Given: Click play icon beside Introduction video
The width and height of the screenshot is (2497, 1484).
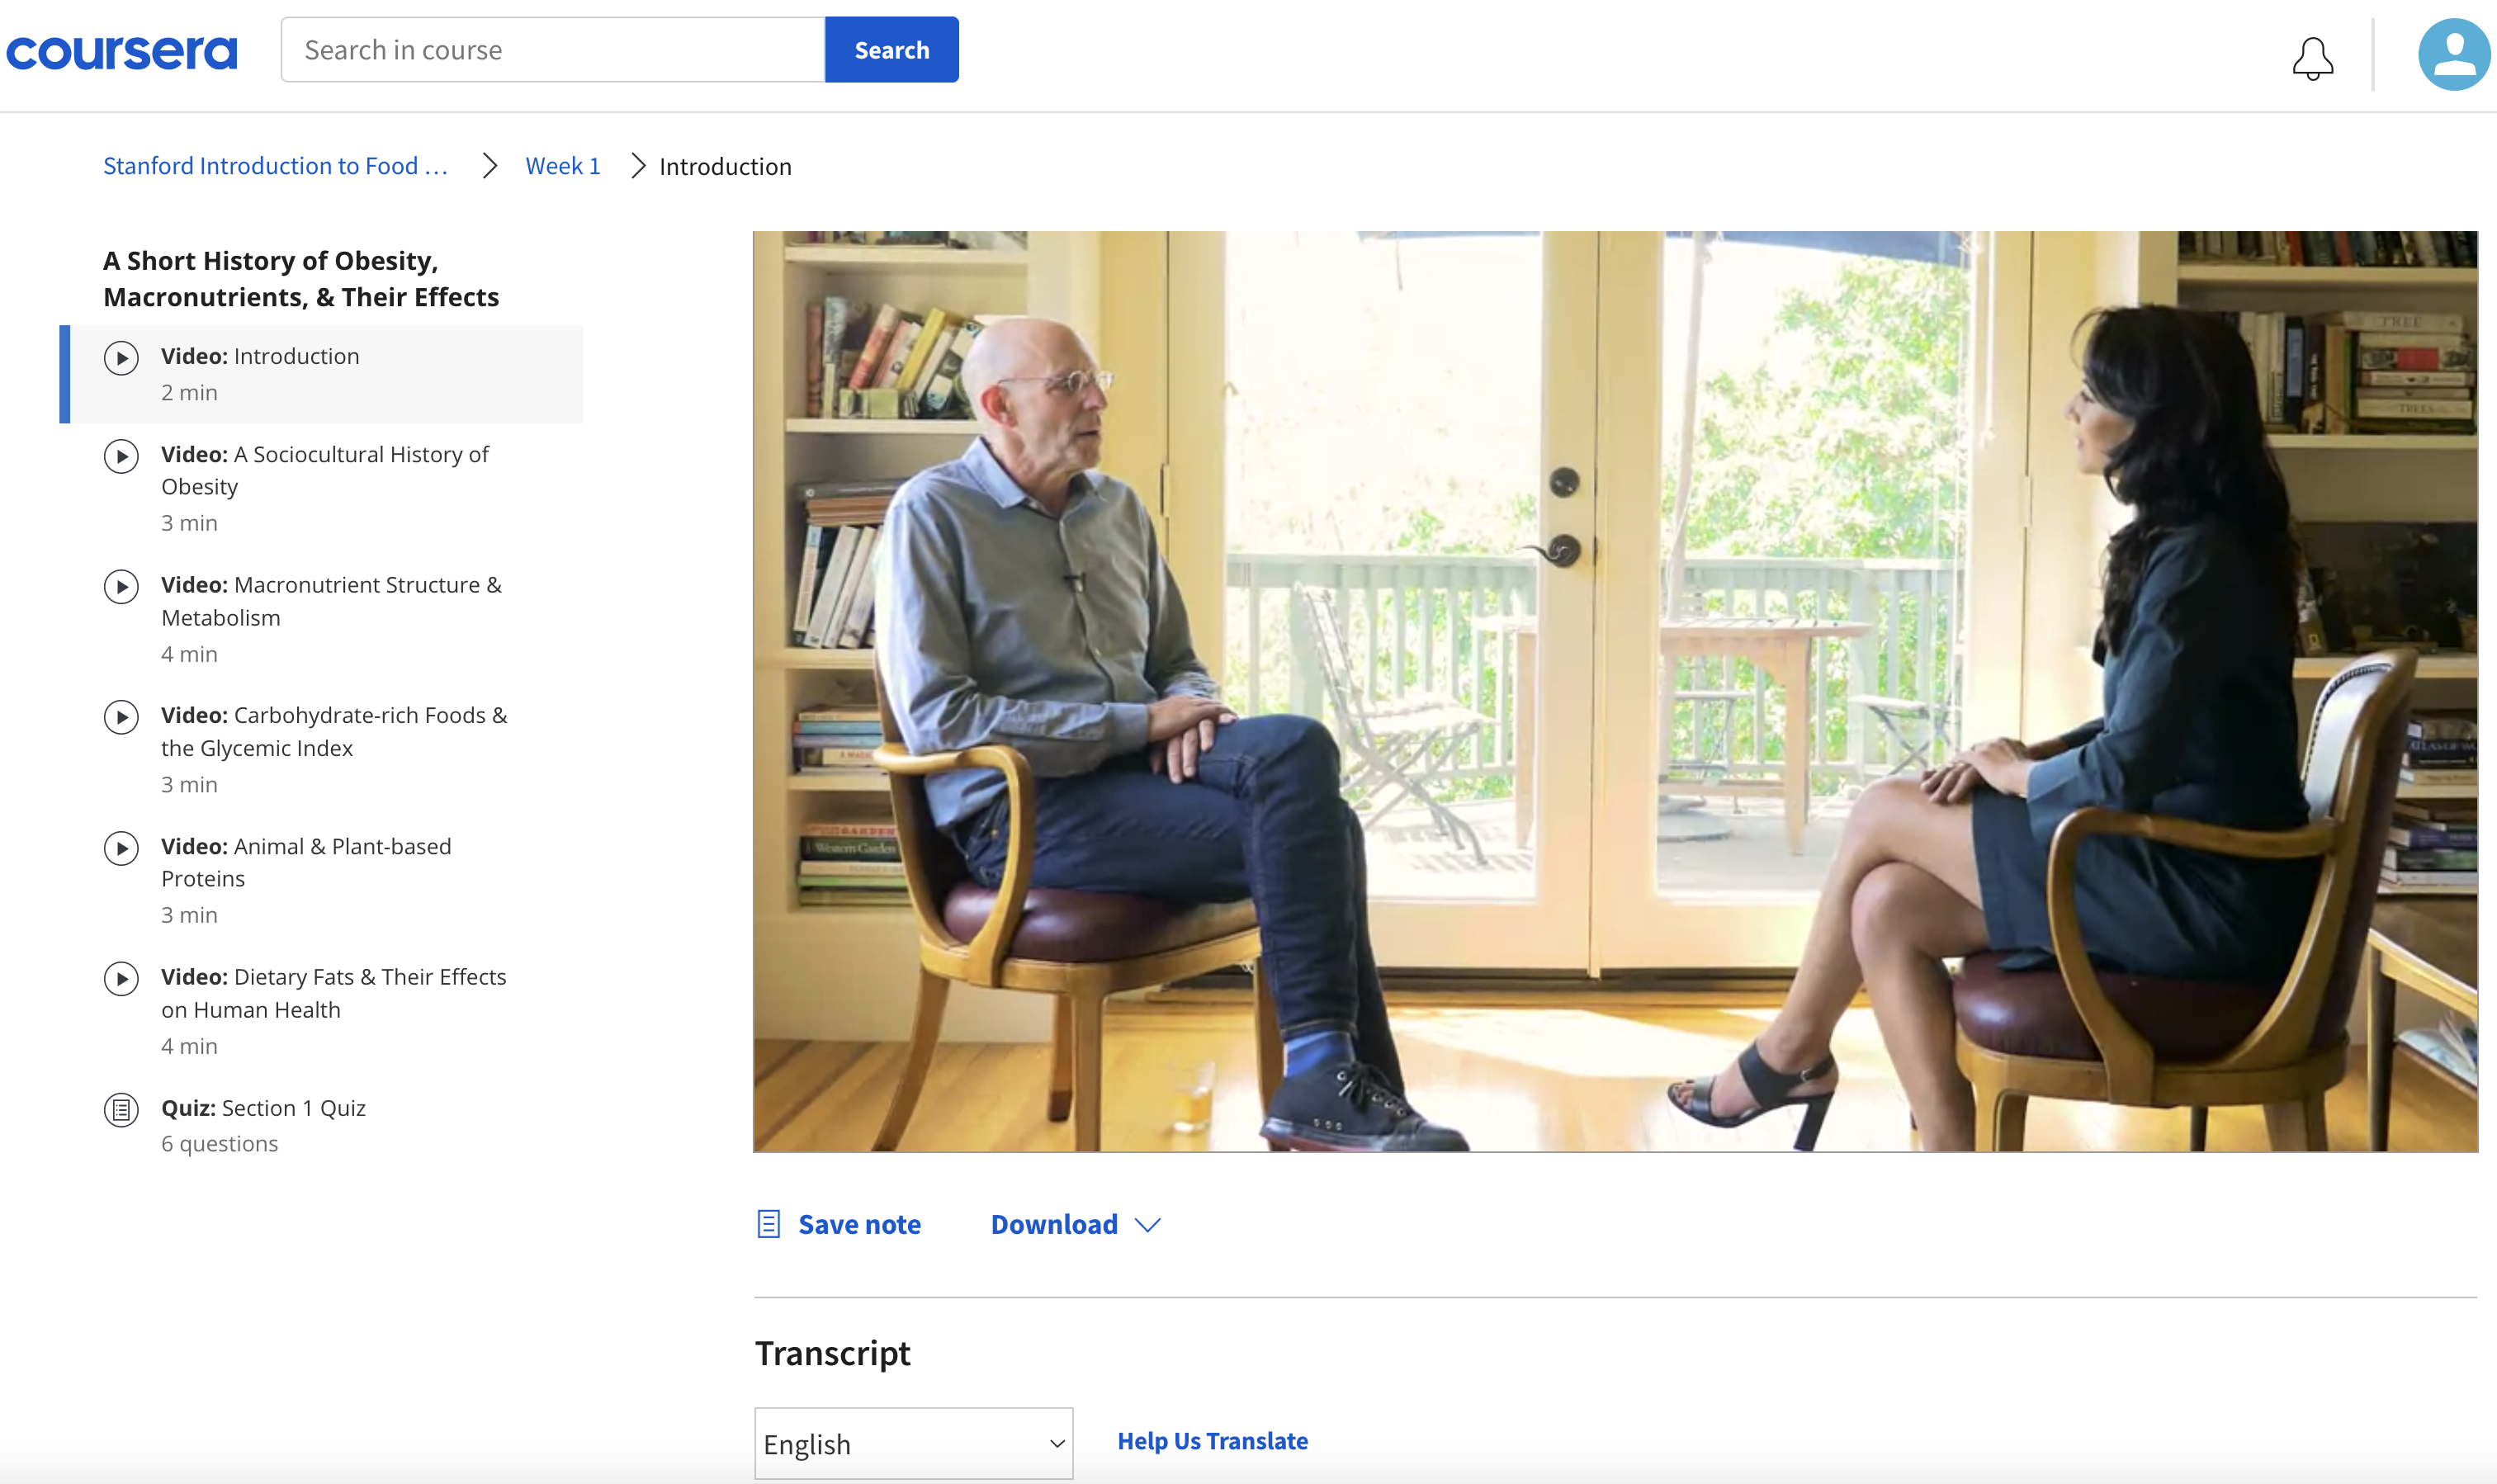Looking at the screenshot, I should (x=121, y=358).
